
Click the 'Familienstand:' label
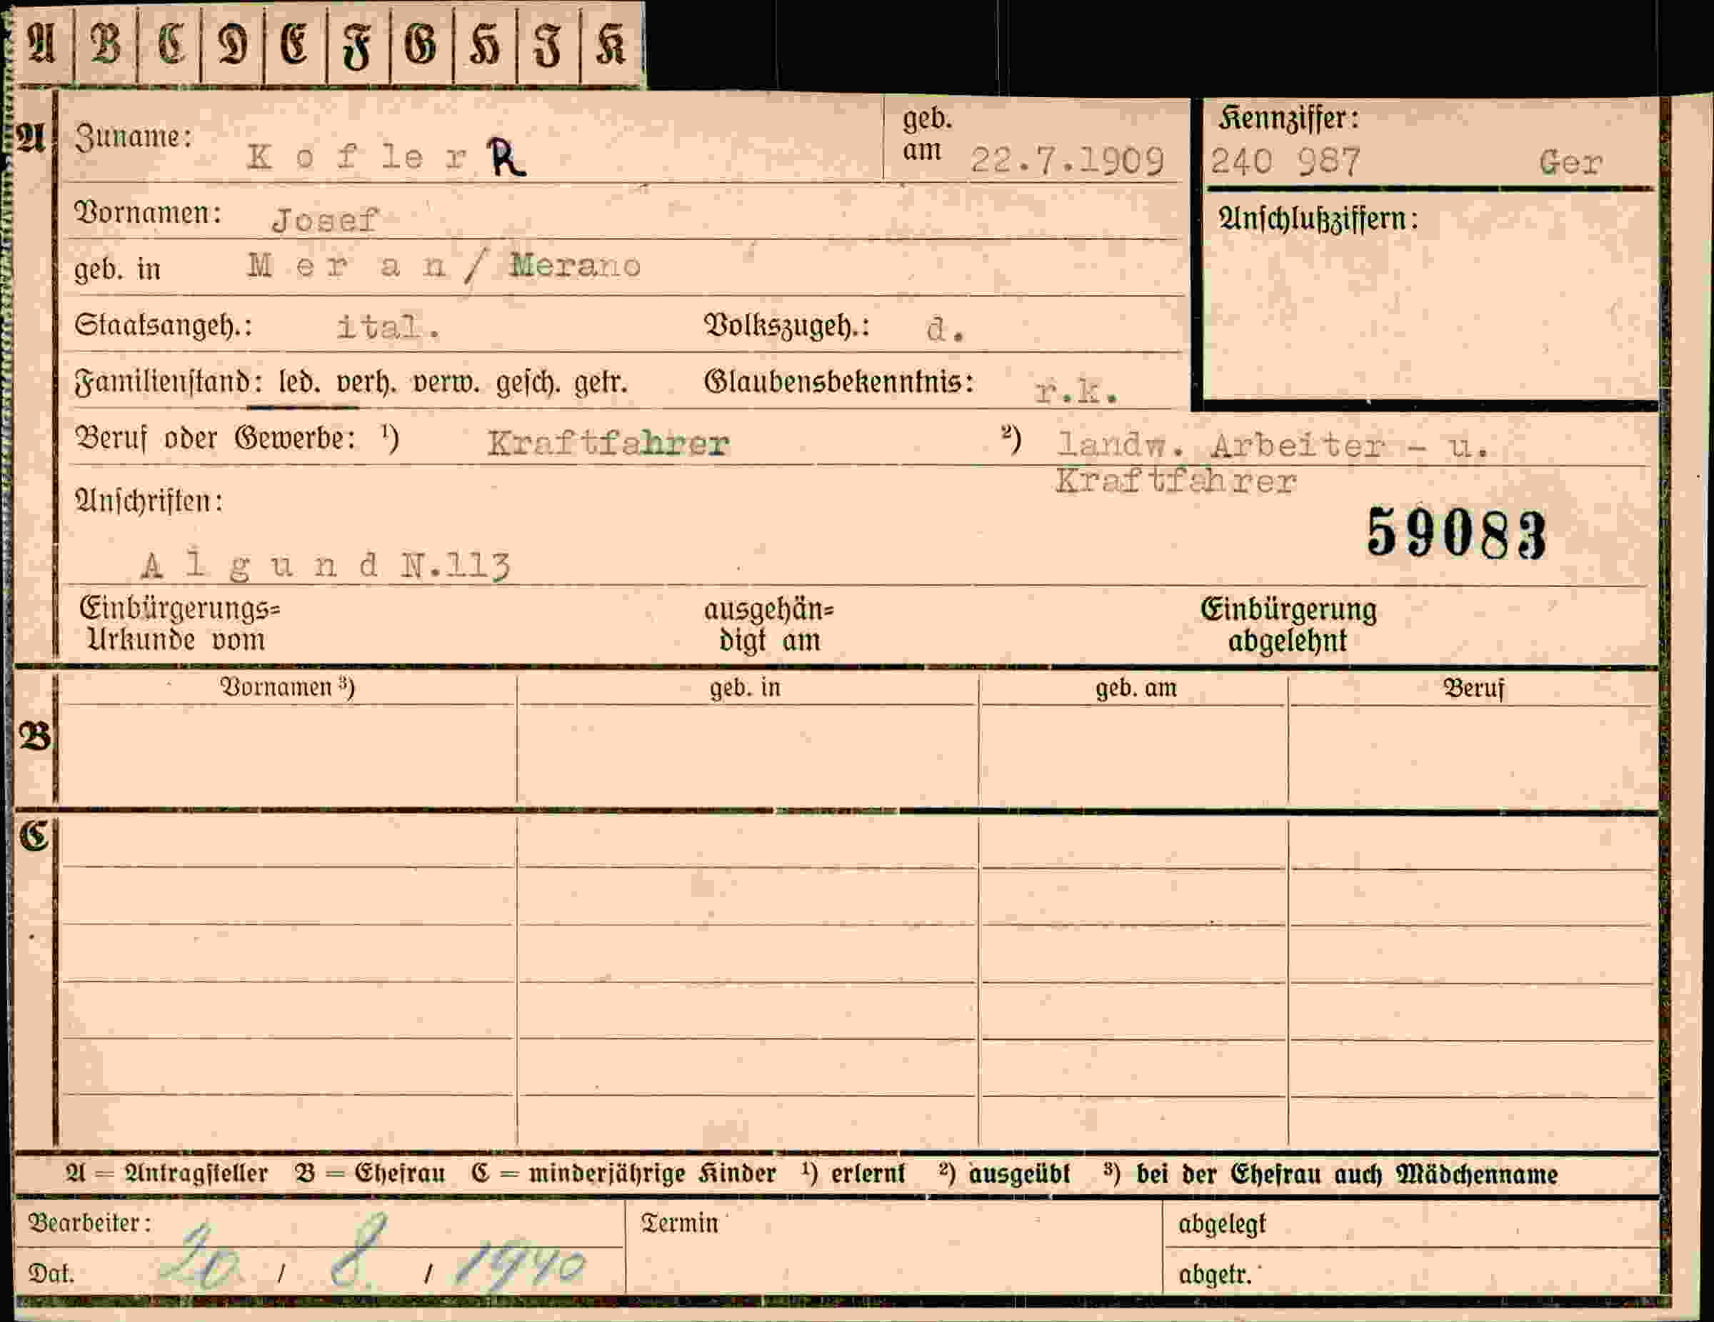168,382
